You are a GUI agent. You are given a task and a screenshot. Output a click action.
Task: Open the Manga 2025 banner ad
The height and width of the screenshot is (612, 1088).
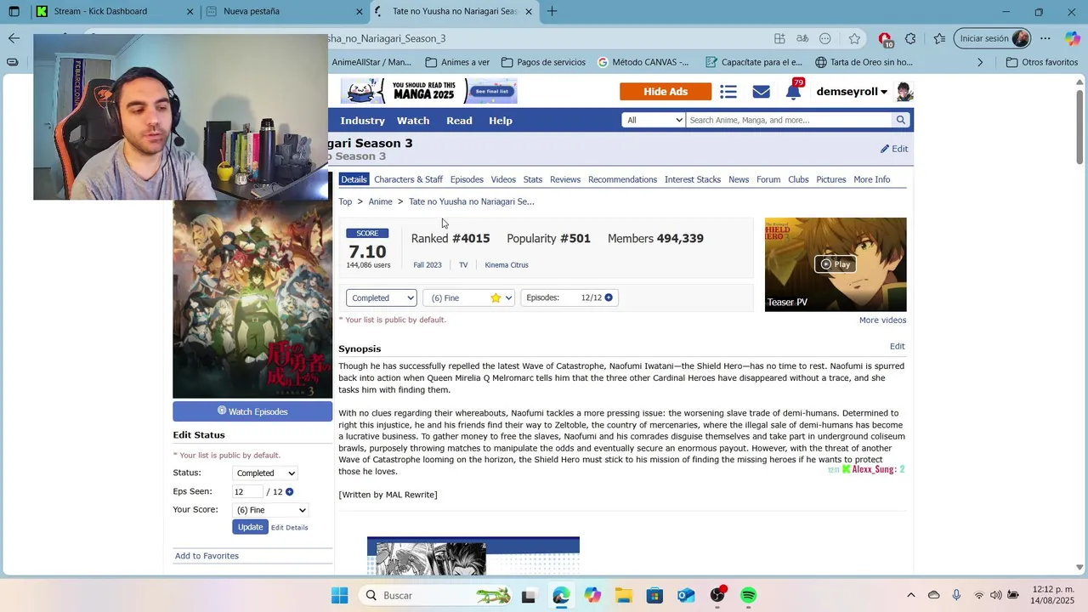pos(428,91)
